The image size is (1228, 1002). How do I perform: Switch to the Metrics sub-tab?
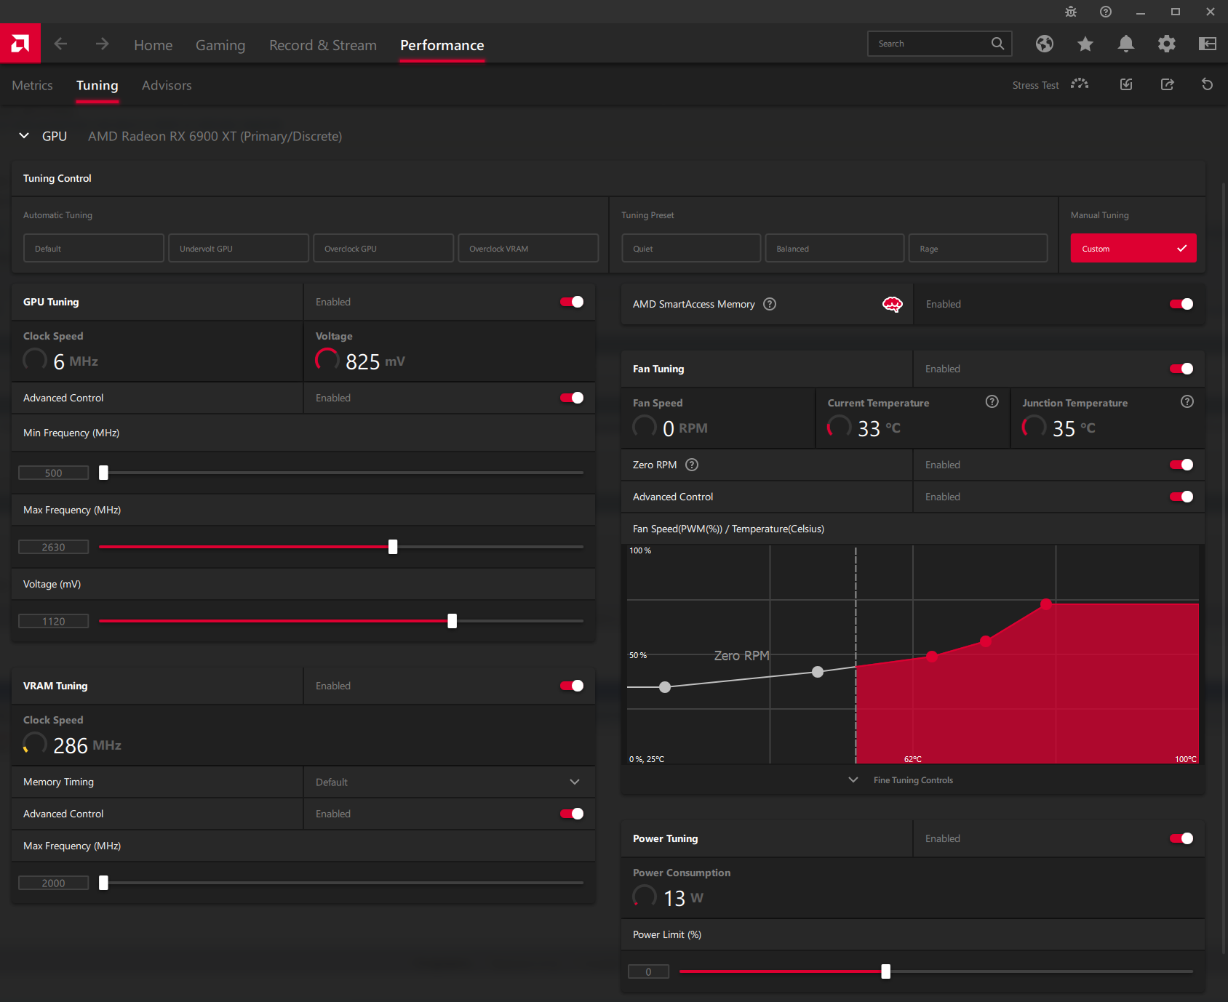pos(33,85)
